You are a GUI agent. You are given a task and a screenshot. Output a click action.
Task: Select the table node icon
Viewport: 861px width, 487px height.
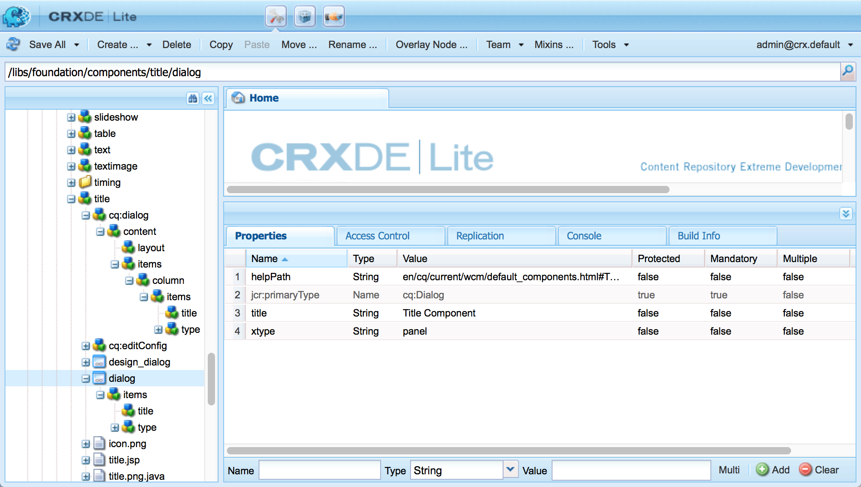[x=85, y=133]
